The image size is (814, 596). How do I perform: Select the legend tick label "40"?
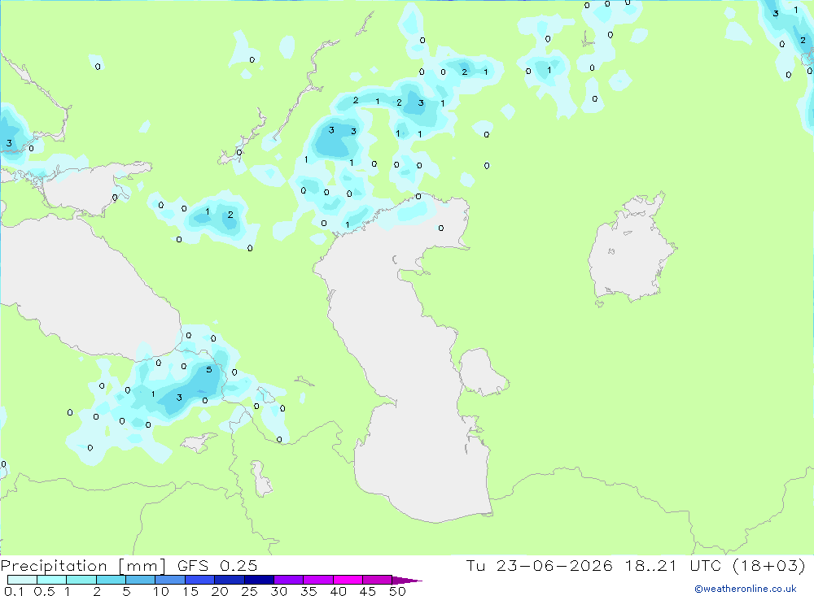(x=339, y=591)
